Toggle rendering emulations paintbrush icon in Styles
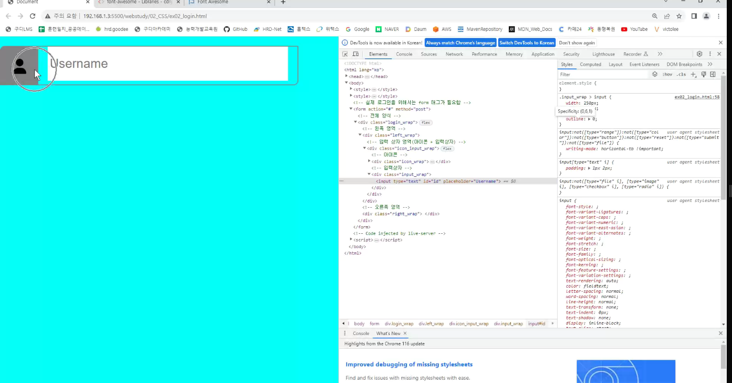 click(703, 74)
